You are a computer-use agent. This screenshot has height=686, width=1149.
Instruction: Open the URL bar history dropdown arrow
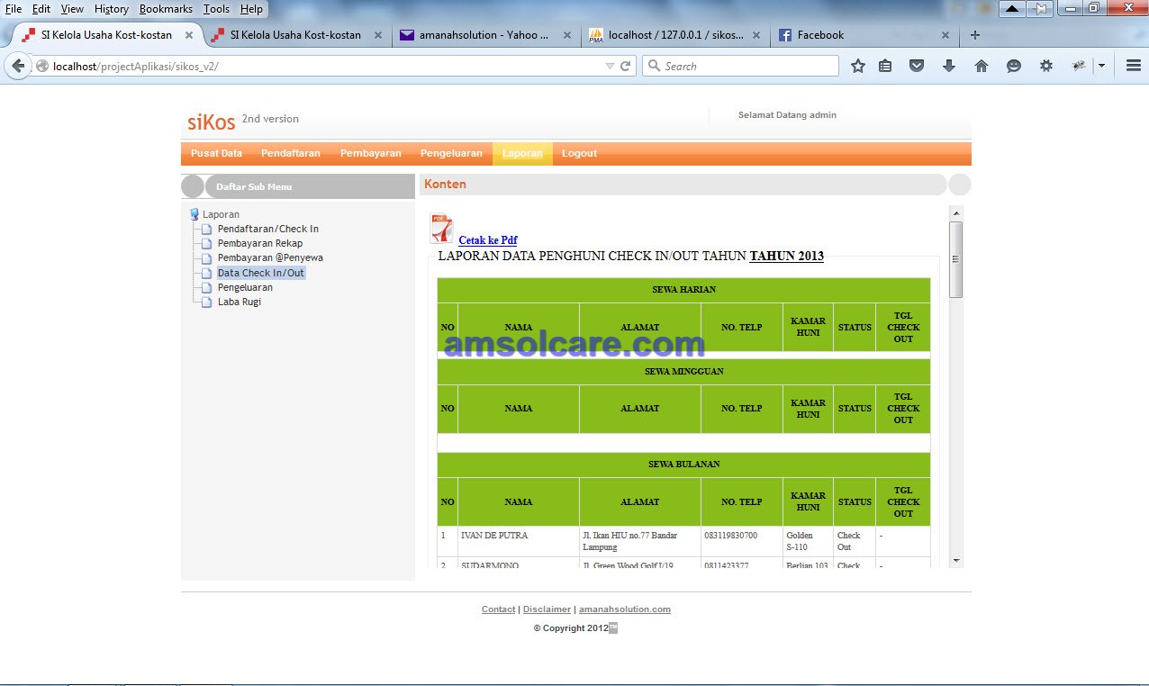pyautogui.click(x=610, y=66)
